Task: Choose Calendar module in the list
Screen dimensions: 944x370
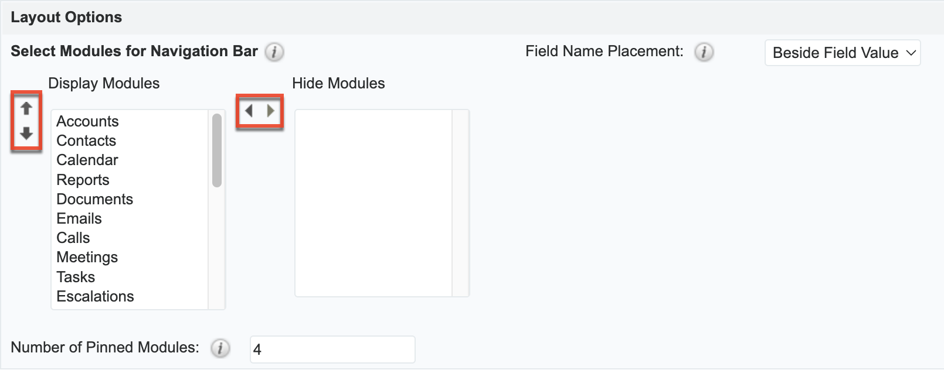Action: (87, 160)
